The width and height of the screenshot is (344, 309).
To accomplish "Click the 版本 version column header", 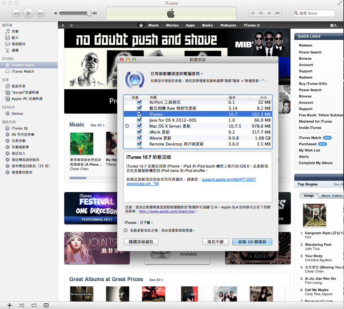I will (238, 97).
